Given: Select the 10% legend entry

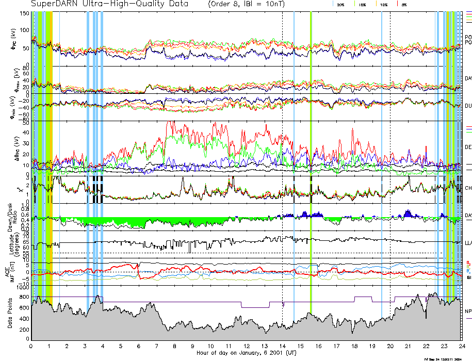Looking at the screenshot, I should tap(384, 4).
